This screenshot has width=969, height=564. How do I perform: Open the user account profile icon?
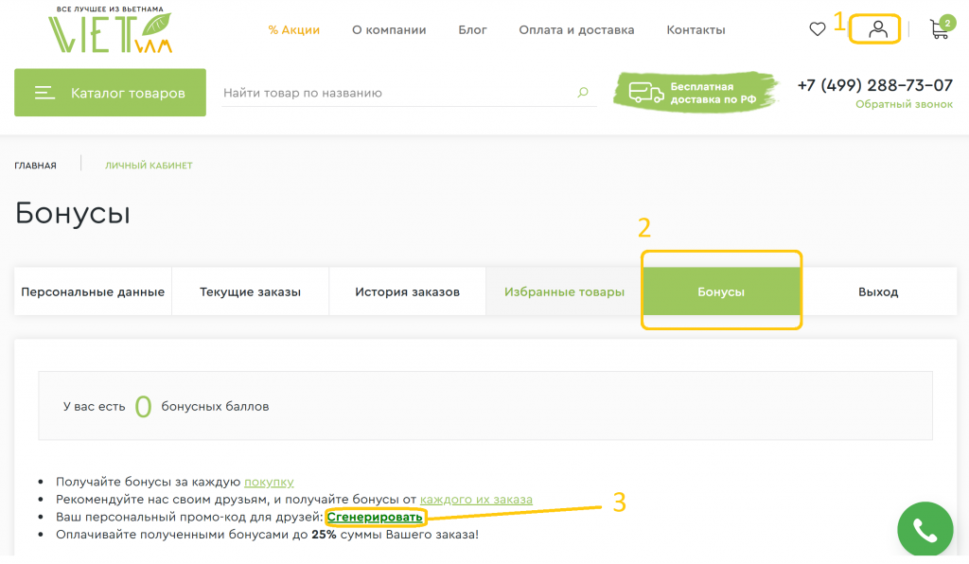(877, 29)
